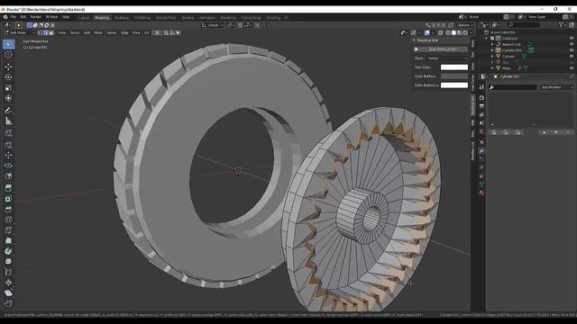Click Start Shortcut VUr button
Screen dimensions: 577x324
point(441,49)
